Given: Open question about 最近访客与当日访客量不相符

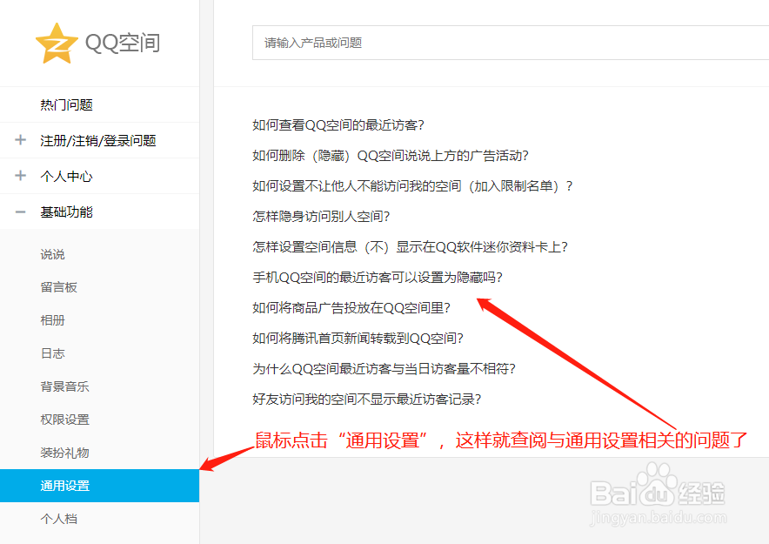Looking at the screenshot, I should click(384, 368).
